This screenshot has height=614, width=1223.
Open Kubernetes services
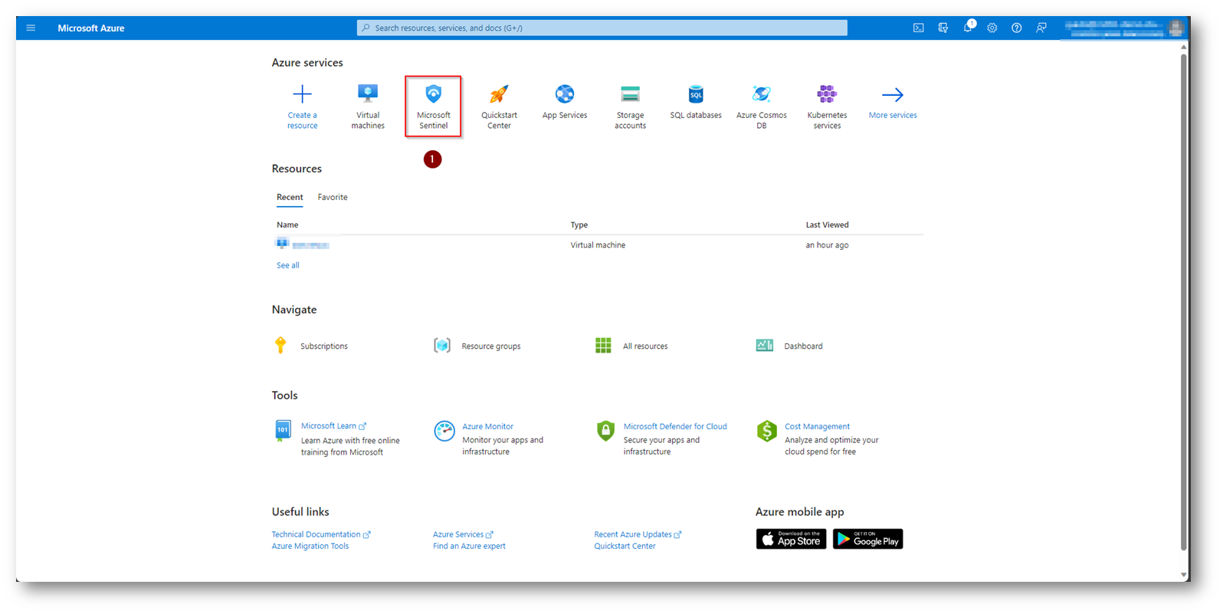tap(827, 107)
